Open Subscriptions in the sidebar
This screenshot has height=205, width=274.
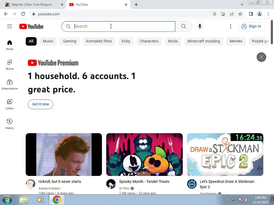click(x=10, y=84)
